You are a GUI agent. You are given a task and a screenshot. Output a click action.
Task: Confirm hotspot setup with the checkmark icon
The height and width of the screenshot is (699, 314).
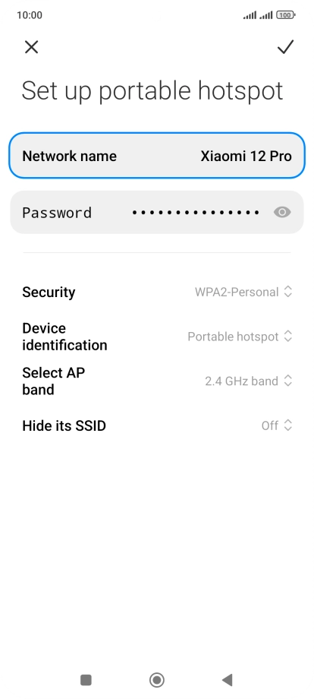285,47
